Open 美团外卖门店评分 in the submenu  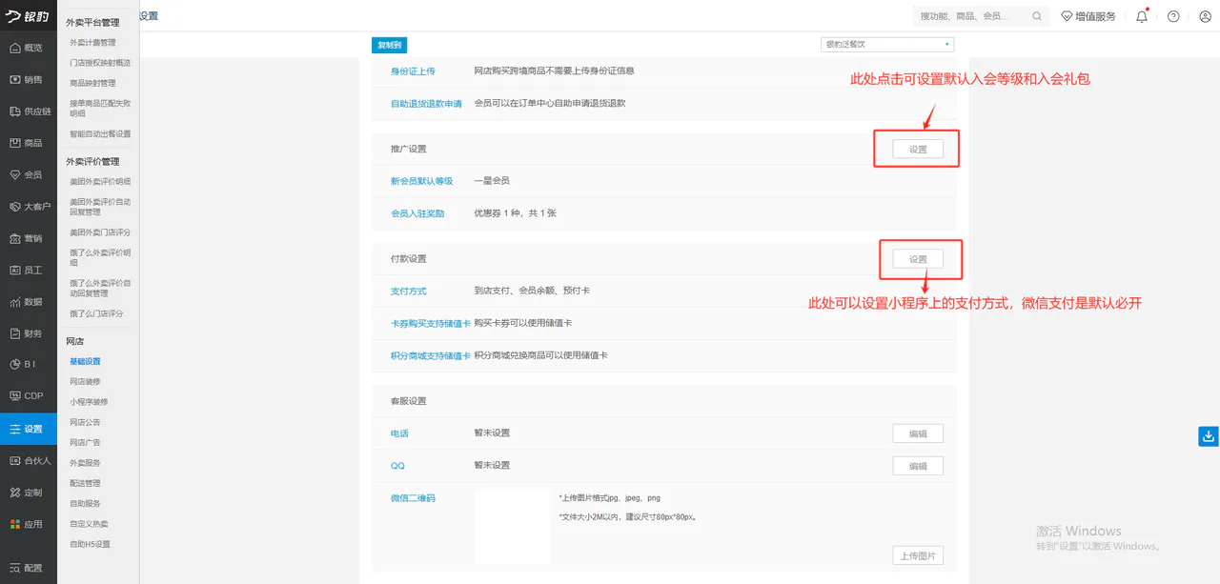(x=100, y=232)
